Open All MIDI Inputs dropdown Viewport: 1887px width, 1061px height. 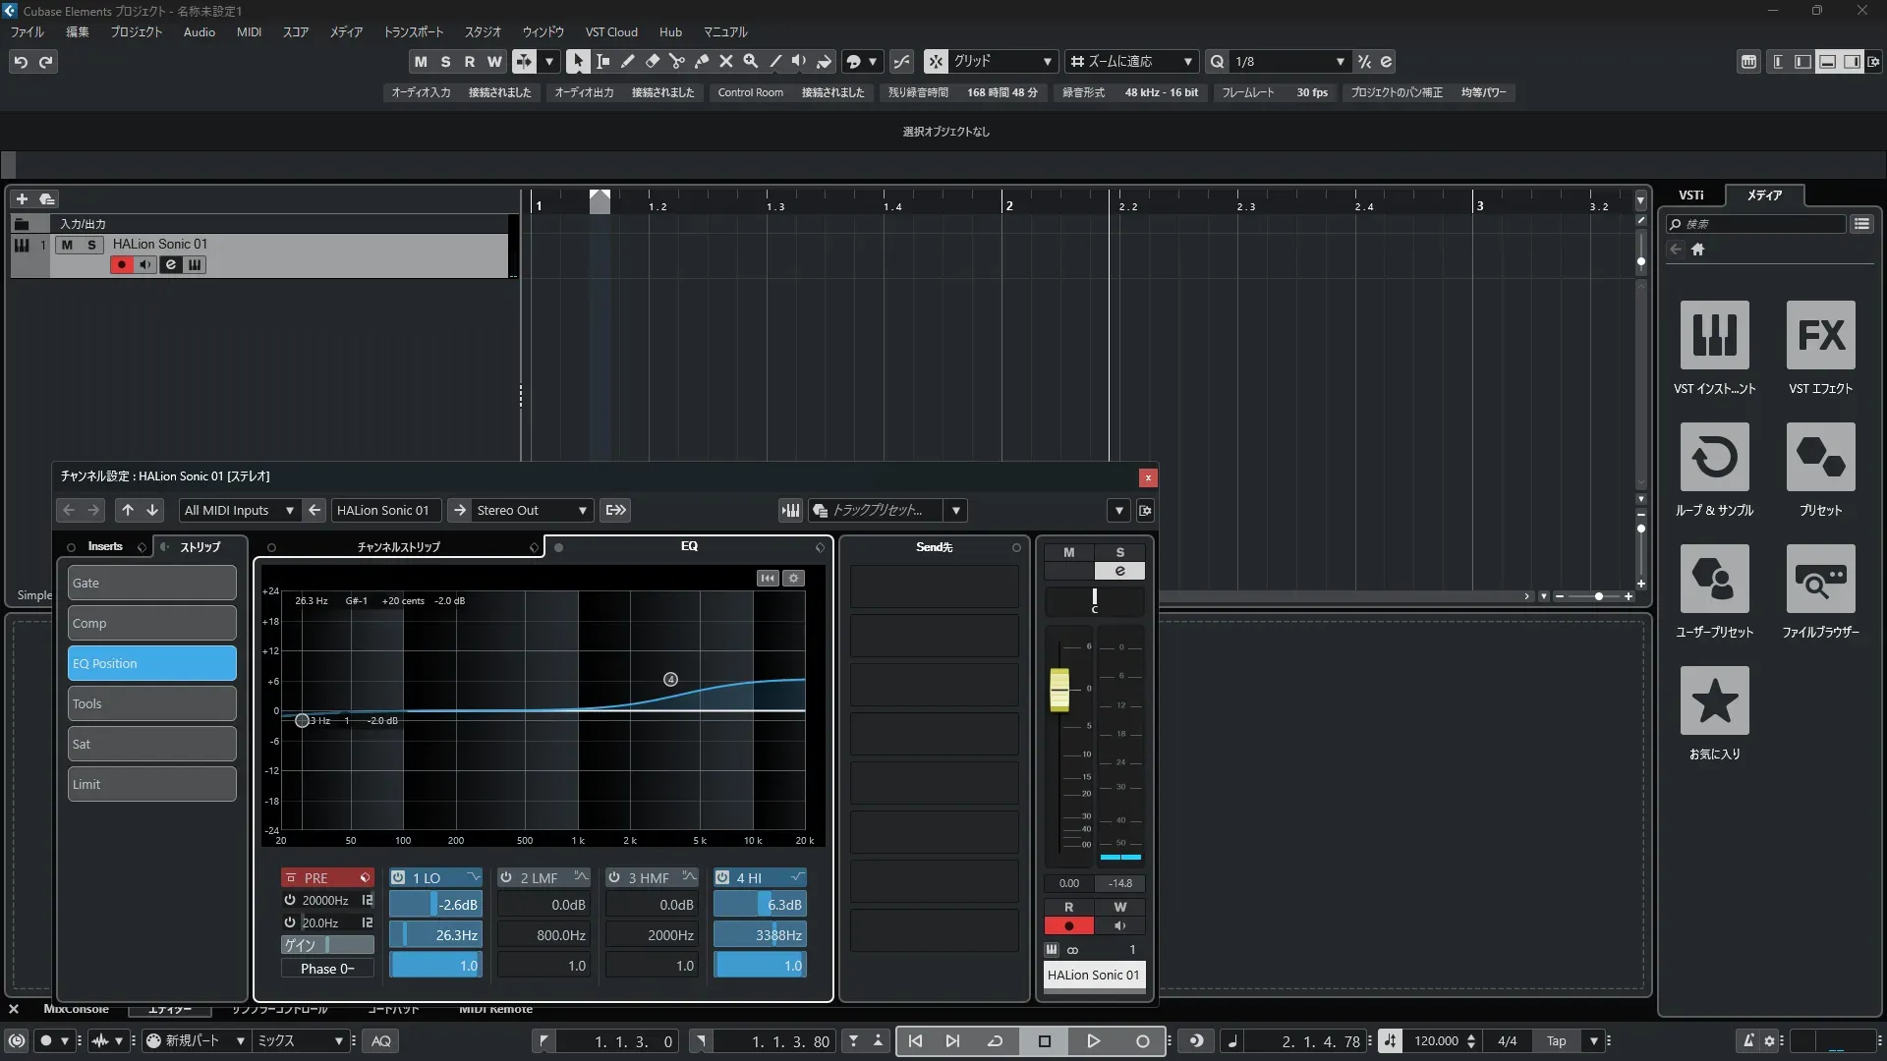tap(289, 510)
